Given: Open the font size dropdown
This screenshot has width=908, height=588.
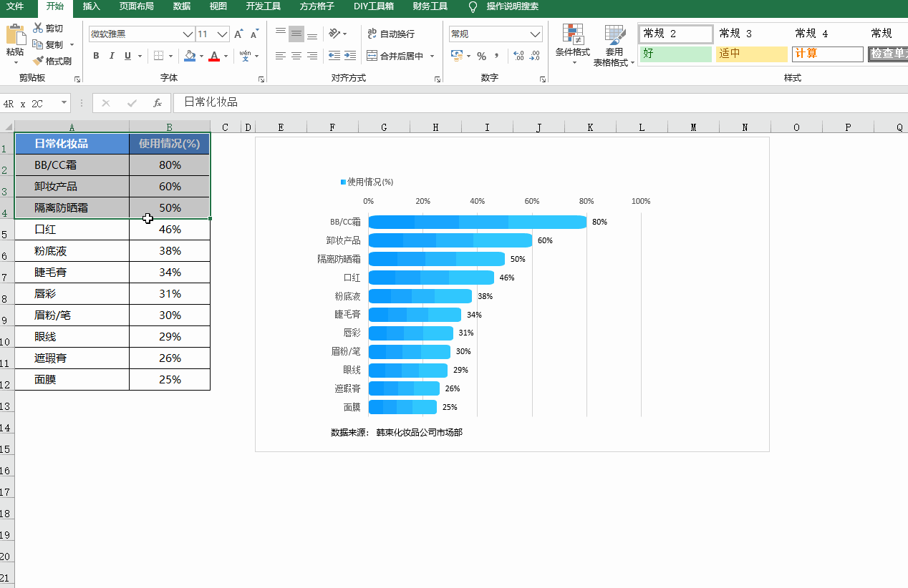Looking at the screenshot, I should click(222, 34).
